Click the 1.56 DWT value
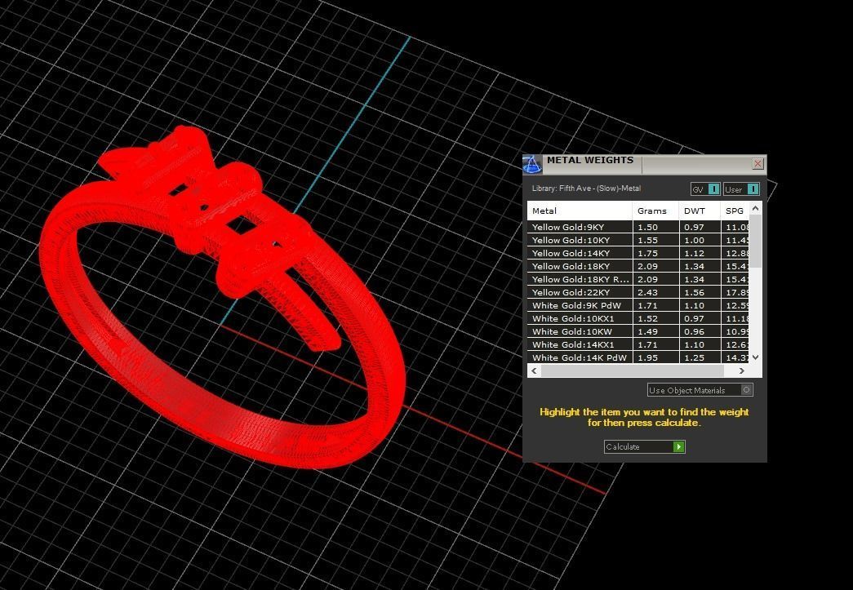This screenshot has height=590, width=853. tap(694, 293)
